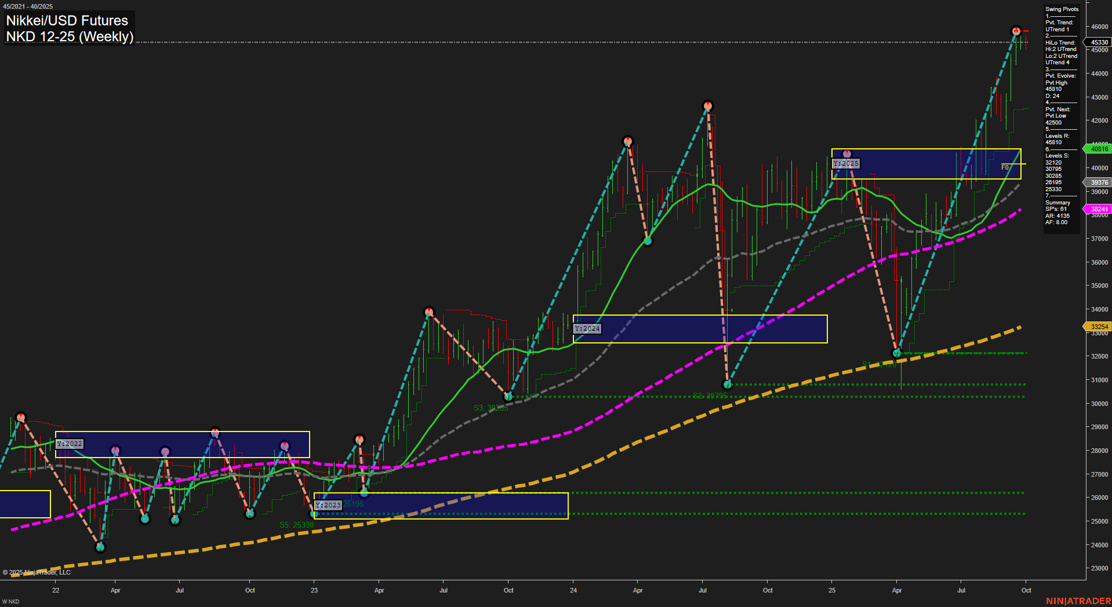Click the F0 marker inside the Y:2025 zone

[1006, 167]
